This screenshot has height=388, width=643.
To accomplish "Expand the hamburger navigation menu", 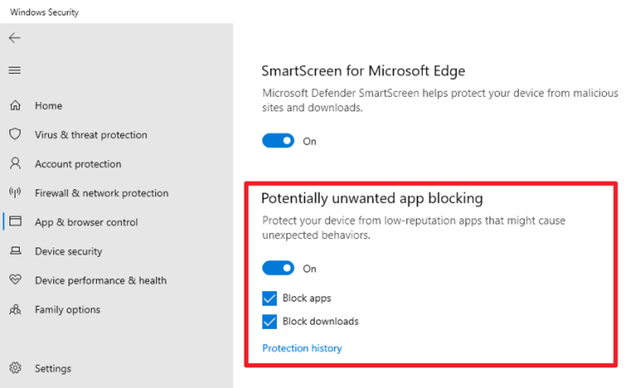I will coord(14,70).
